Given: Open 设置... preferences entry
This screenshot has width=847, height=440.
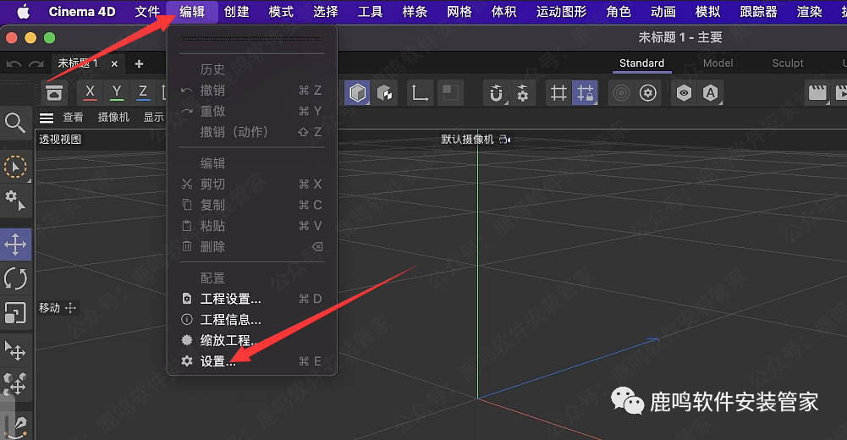Looking at the screenshot, I should tap(251, 361).
